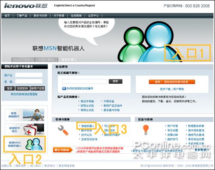The image size is (215, 170).
Task: Open the 家庭软件医生 thumbnail
Action: click(x=24, y=129)
